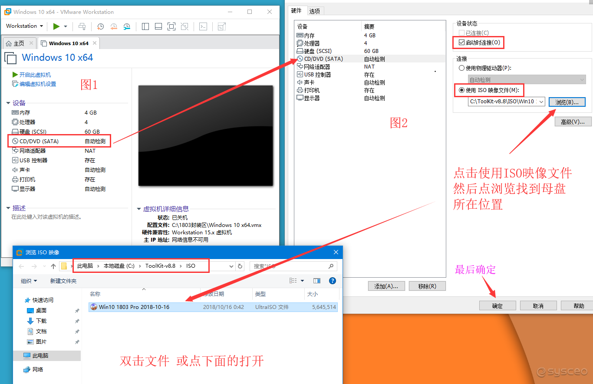Click the 添加(A)... button

[x=386, y=286]
